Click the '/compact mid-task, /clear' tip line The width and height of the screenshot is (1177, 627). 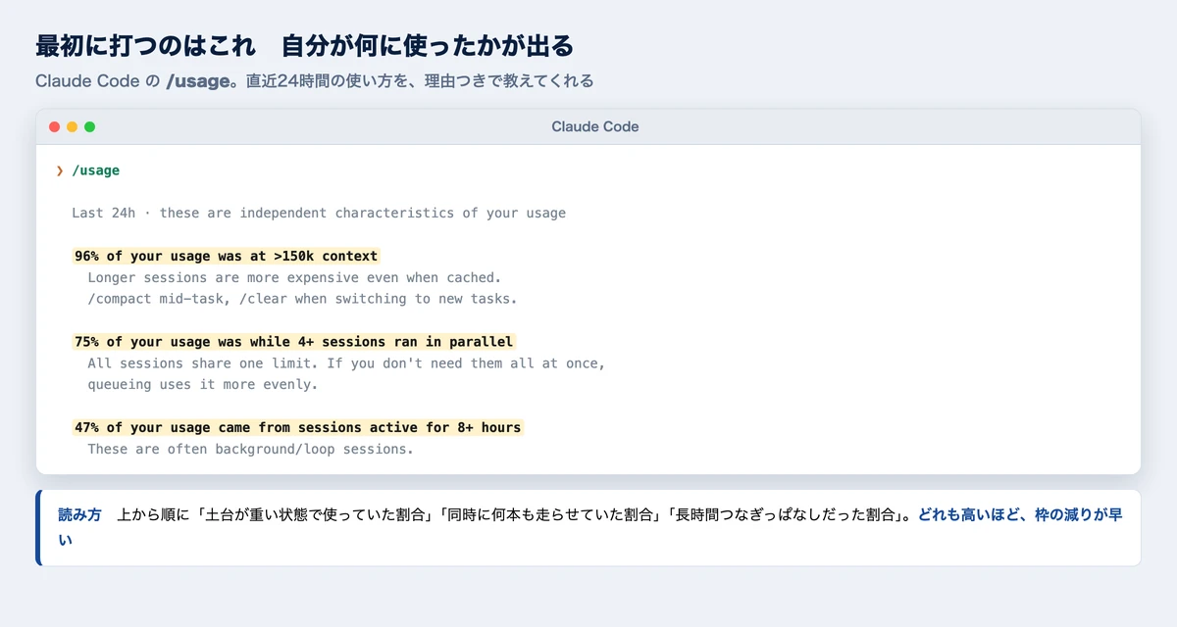click(302, 299)
